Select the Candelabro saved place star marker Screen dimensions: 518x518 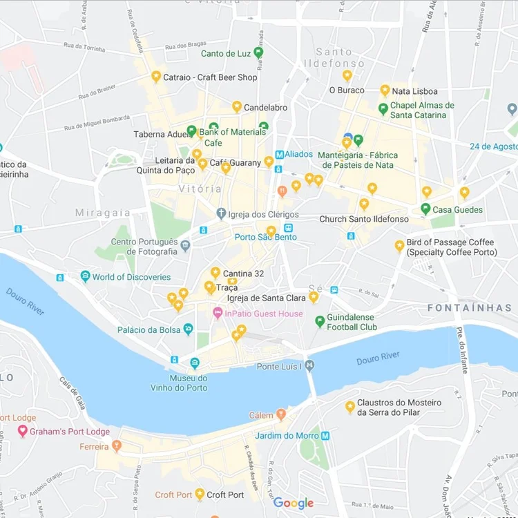tap(236, 106)
